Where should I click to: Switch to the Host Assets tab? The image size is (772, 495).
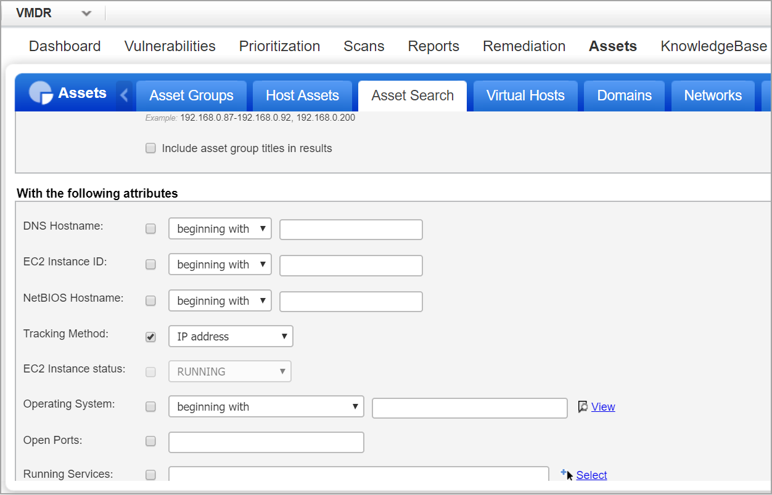(303, 96)
